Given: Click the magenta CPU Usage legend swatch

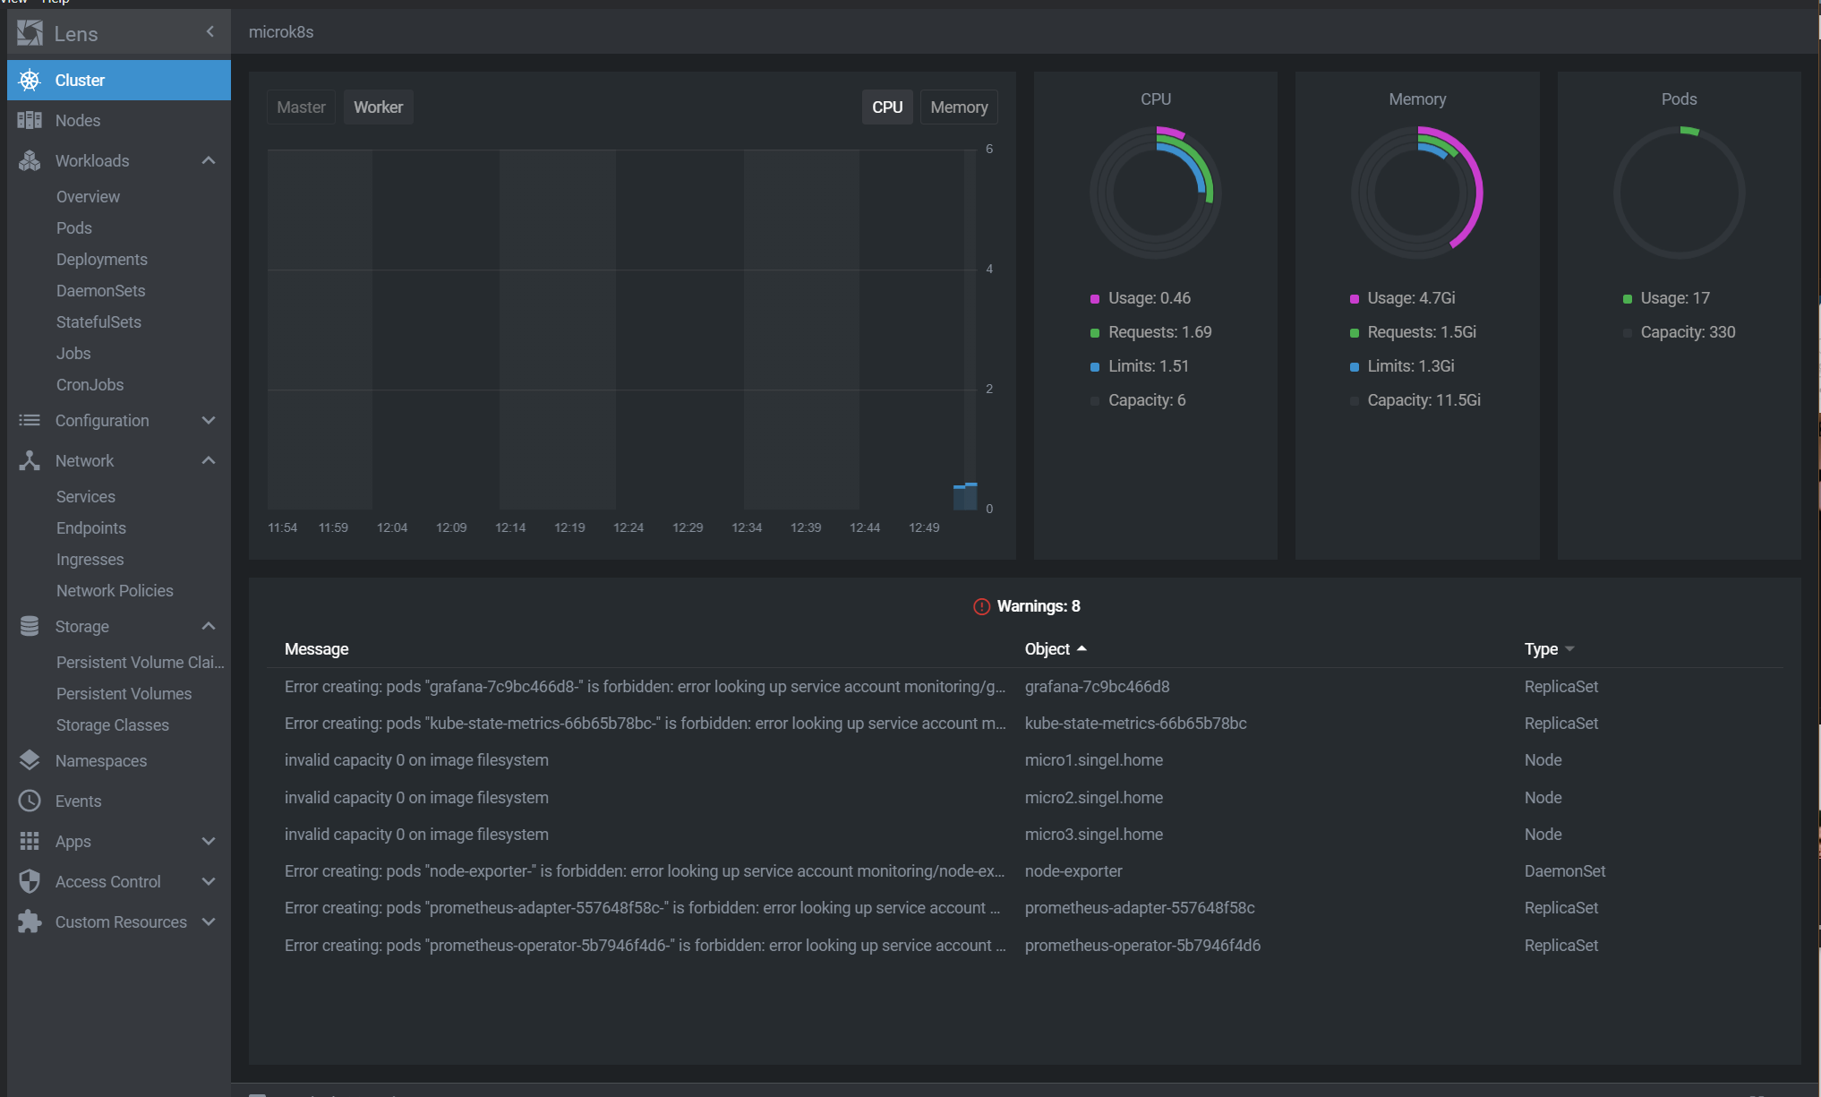Looking at the screenshot, I should [1094, 298].
